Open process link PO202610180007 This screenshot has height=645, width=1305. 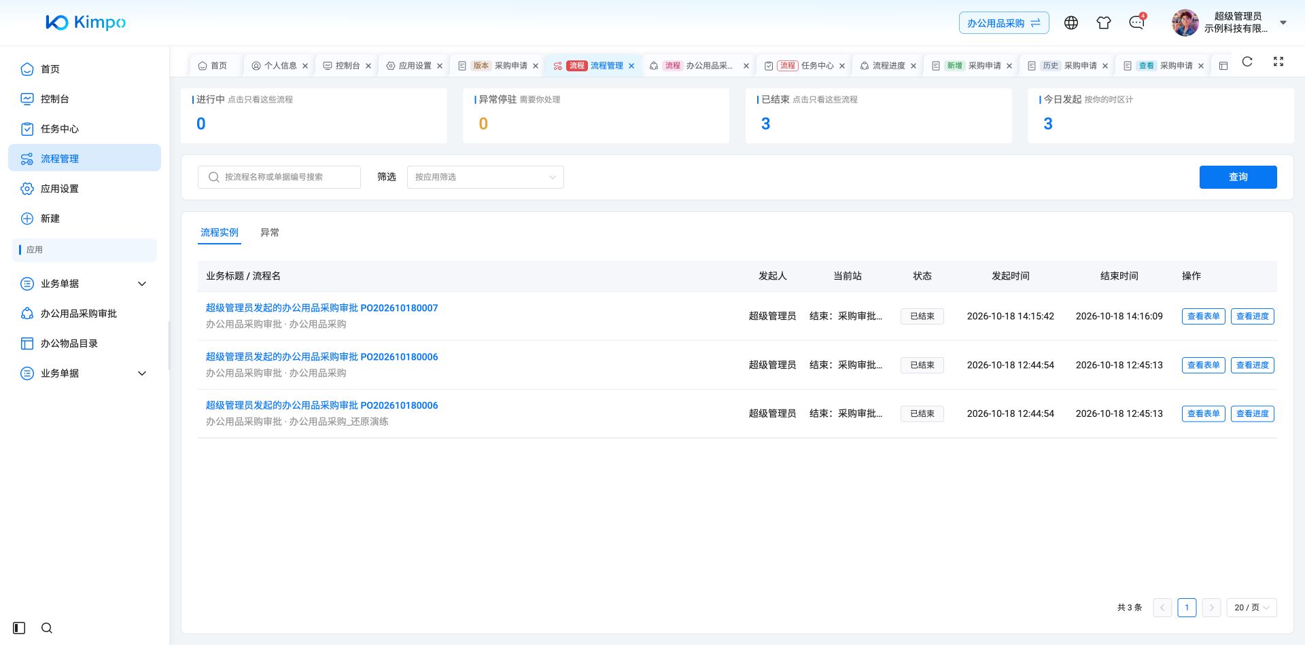[322, 308]
